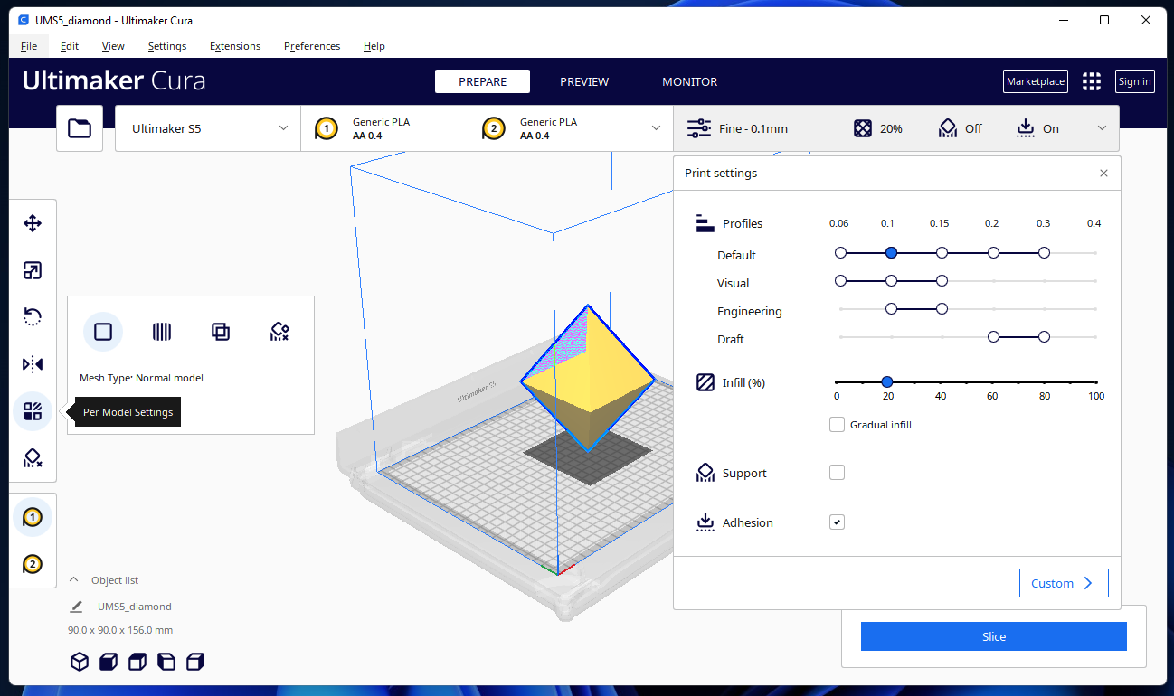
Task: Select Default profile at 0.3 layer height
Action: tap(1044, 253)
